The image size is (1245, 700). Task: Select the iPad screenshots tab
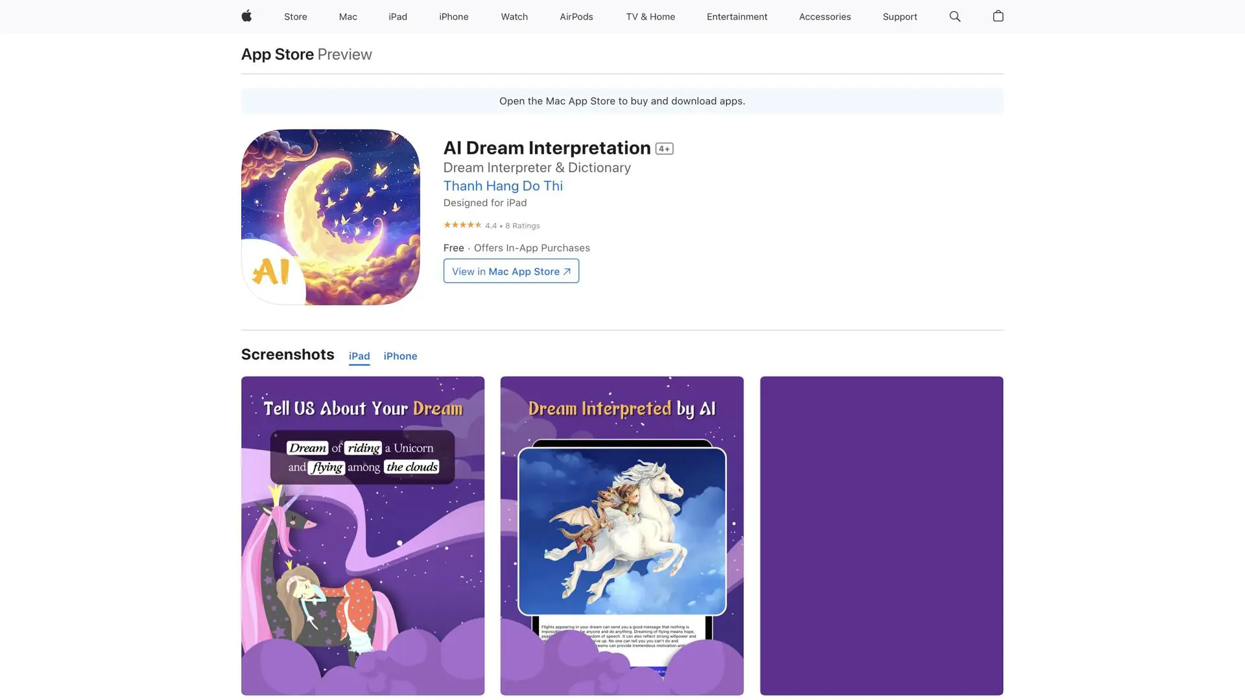(x=359, y=356)
